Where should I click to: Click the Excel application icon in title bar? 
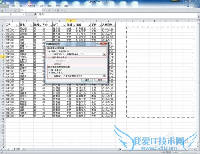(x=1, y=2)
